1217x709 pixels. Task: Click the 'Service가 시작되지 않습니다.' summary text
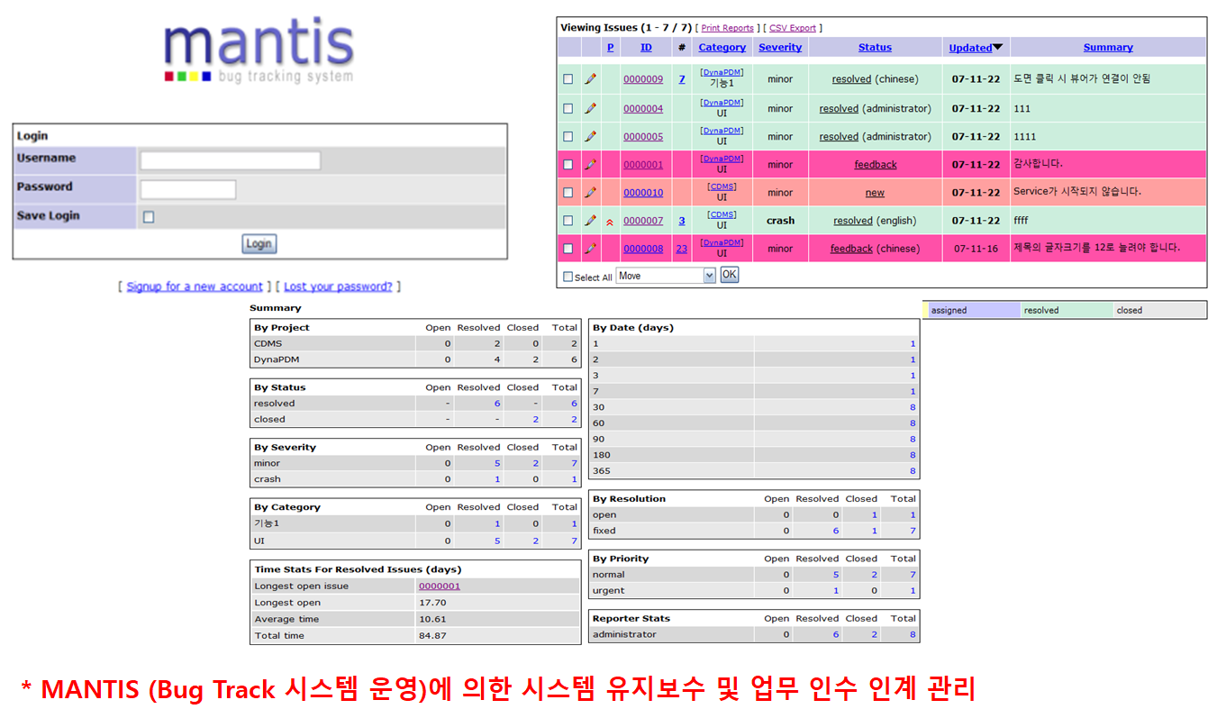pos(1077,192)
